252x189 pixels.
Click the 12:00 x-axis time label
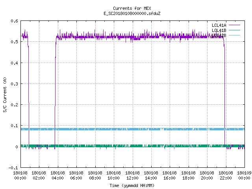pos(132,178)
